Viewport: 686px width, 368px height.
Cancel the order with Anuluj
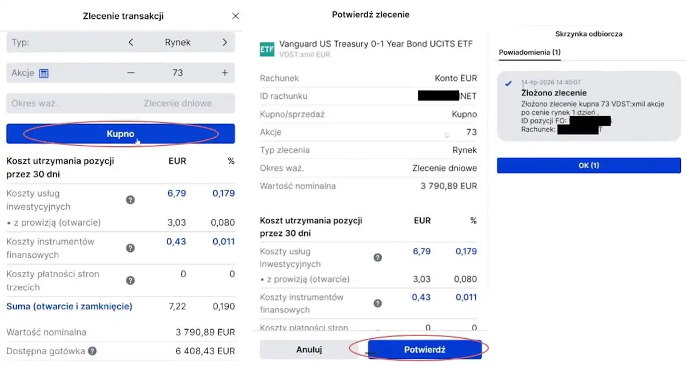click(309, 350)
